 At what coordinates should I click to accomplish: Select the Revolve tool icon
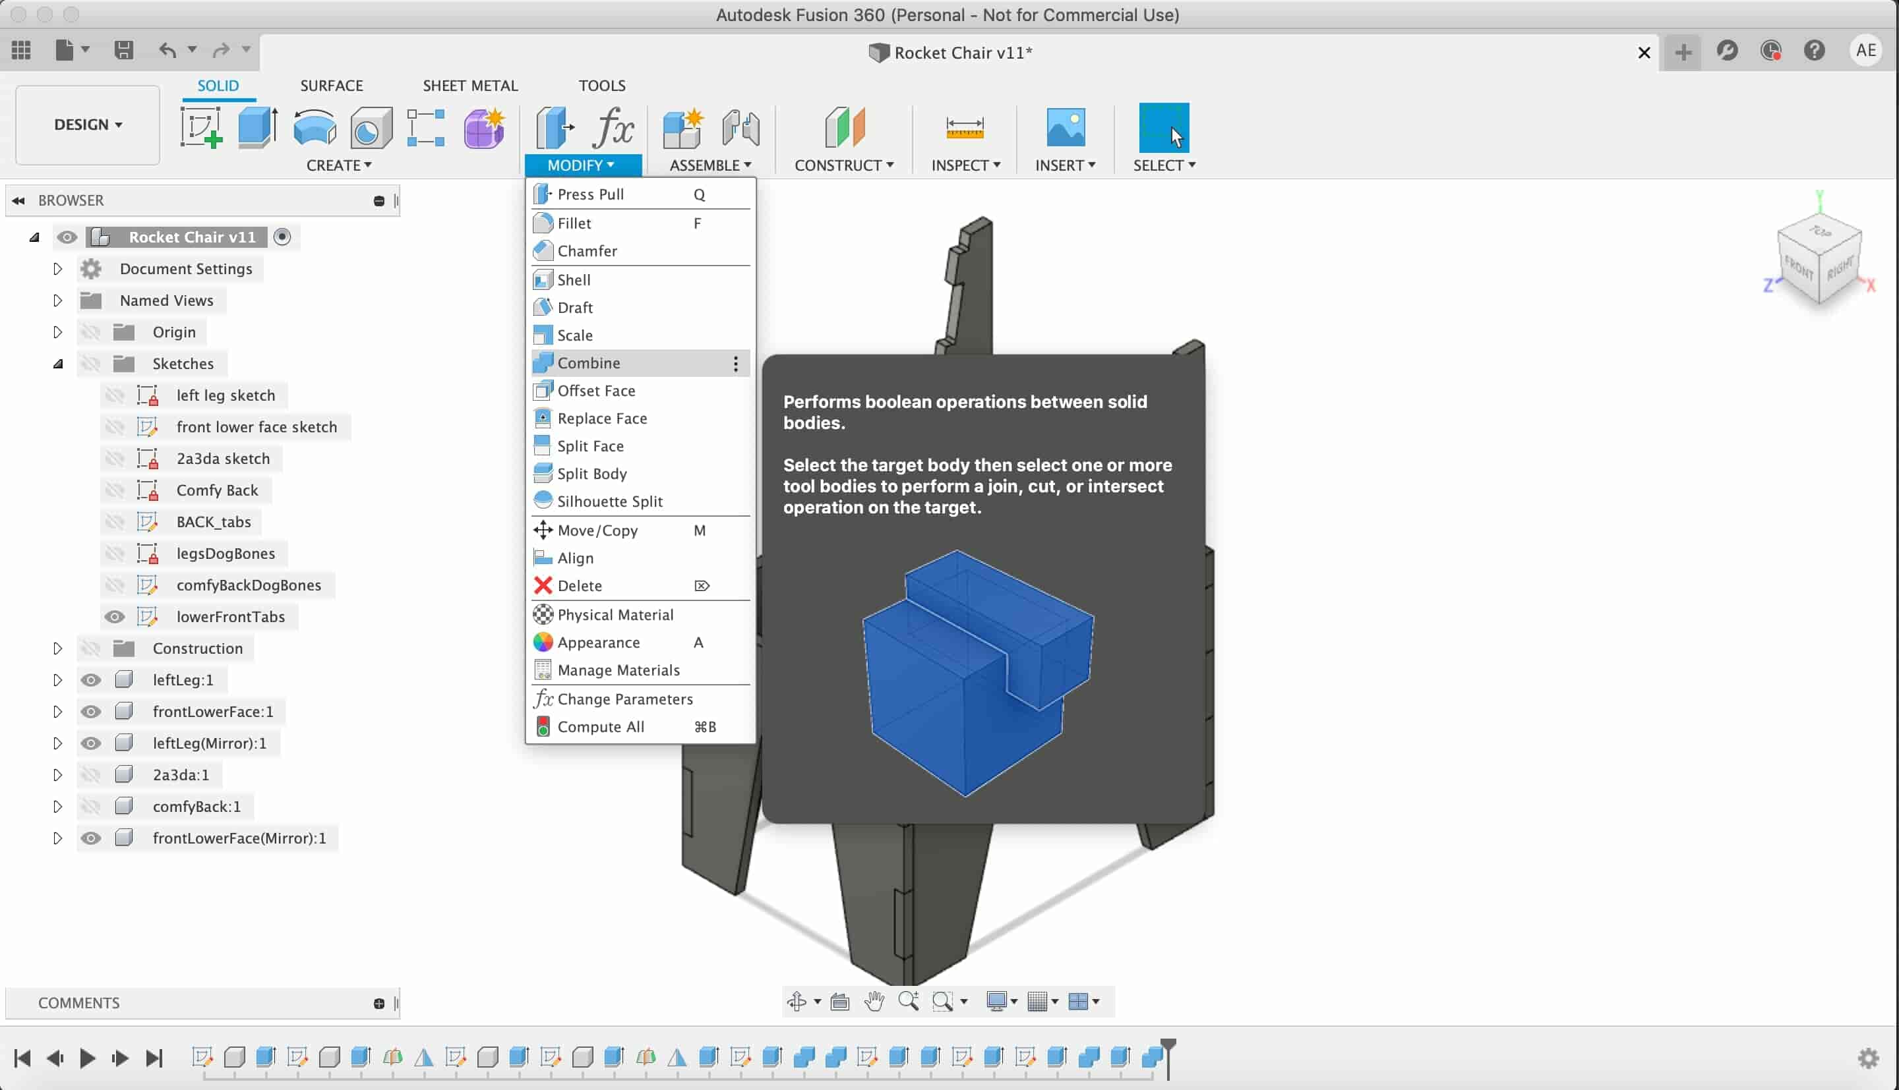pyautogui.click(x=315, y=127)
